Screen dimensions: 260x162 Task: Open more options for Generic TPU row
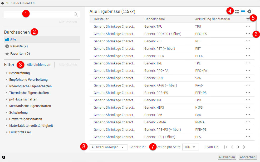pos(248,26)
